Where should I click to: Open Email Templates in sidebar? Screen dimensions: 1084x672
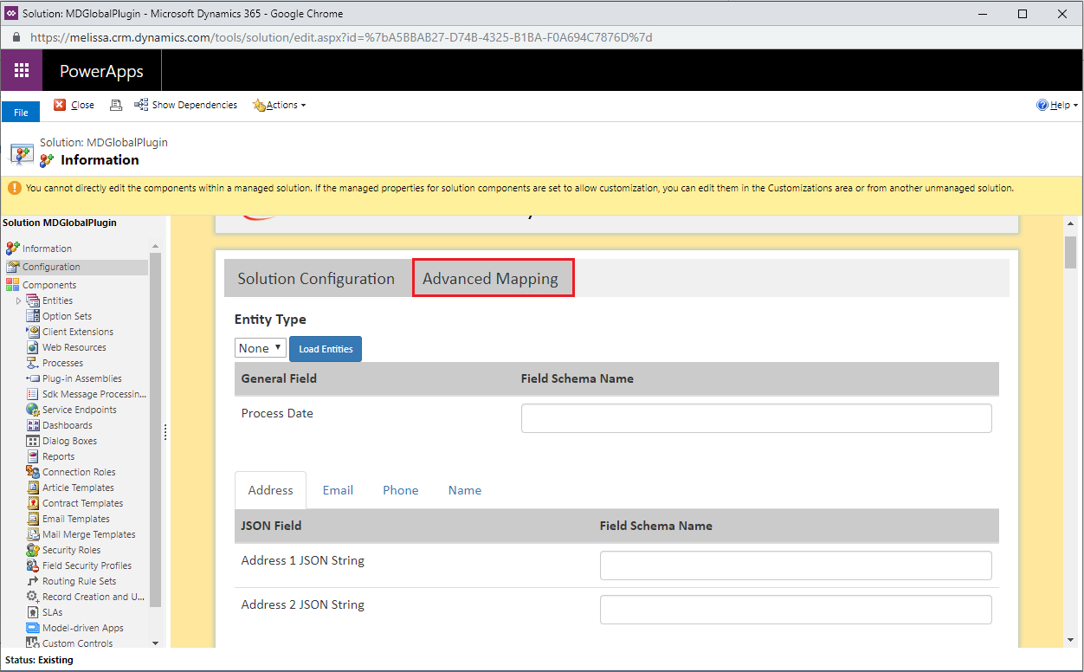coord(76,519)
